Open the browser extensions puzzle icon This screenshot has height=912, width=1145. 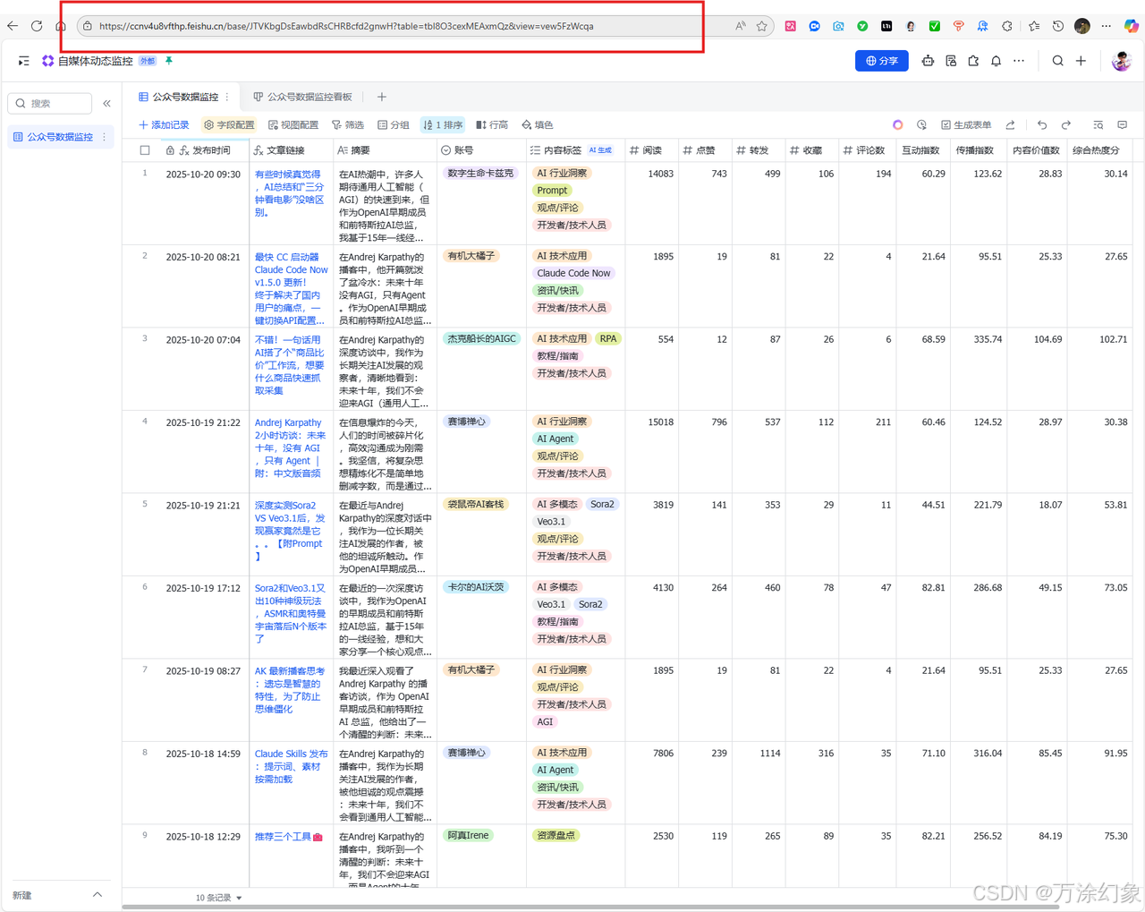pyautogui.click(x=1007, y=26)
